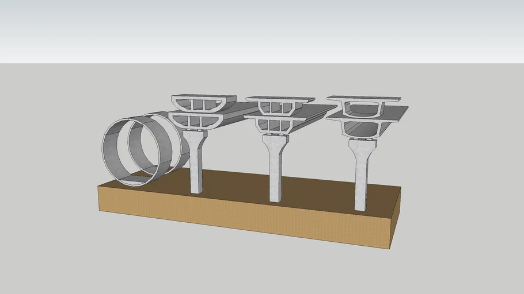Click the flared head of right pier
The width and height of the screenshot is (524, 294).
(x=362, y=148)
